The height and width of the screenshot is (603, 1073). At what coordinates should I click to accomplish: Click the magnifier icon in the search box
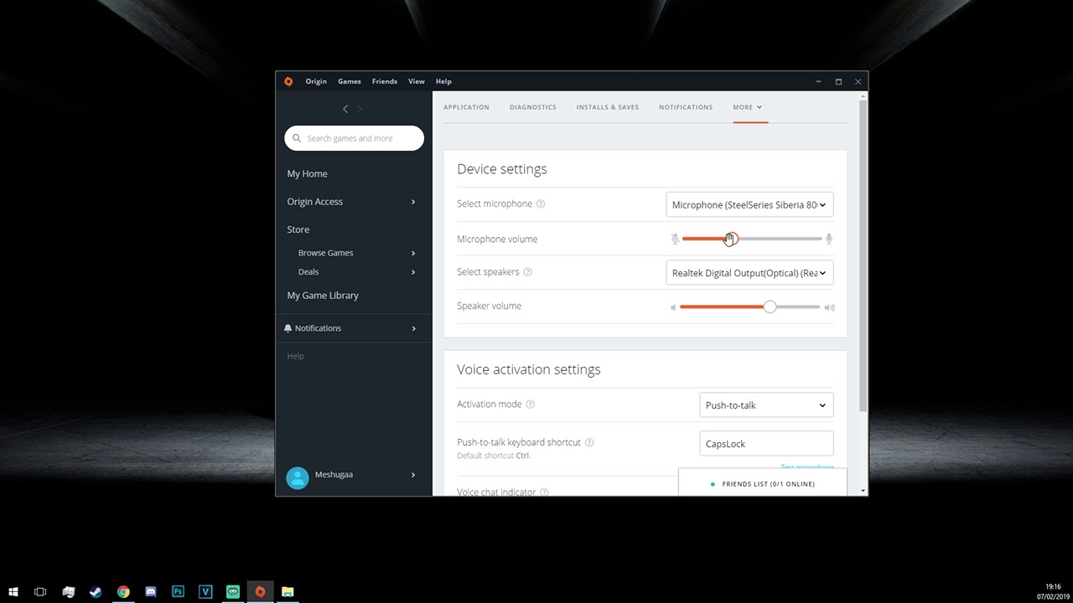(x=297, y=138)
